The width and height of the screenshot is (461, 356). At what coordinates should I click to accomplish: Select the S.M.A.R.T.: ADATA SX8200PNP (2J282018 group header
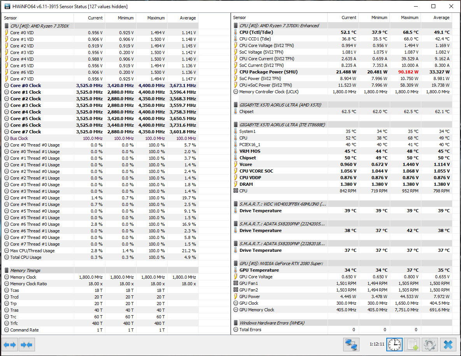click(x=342, y=244)
